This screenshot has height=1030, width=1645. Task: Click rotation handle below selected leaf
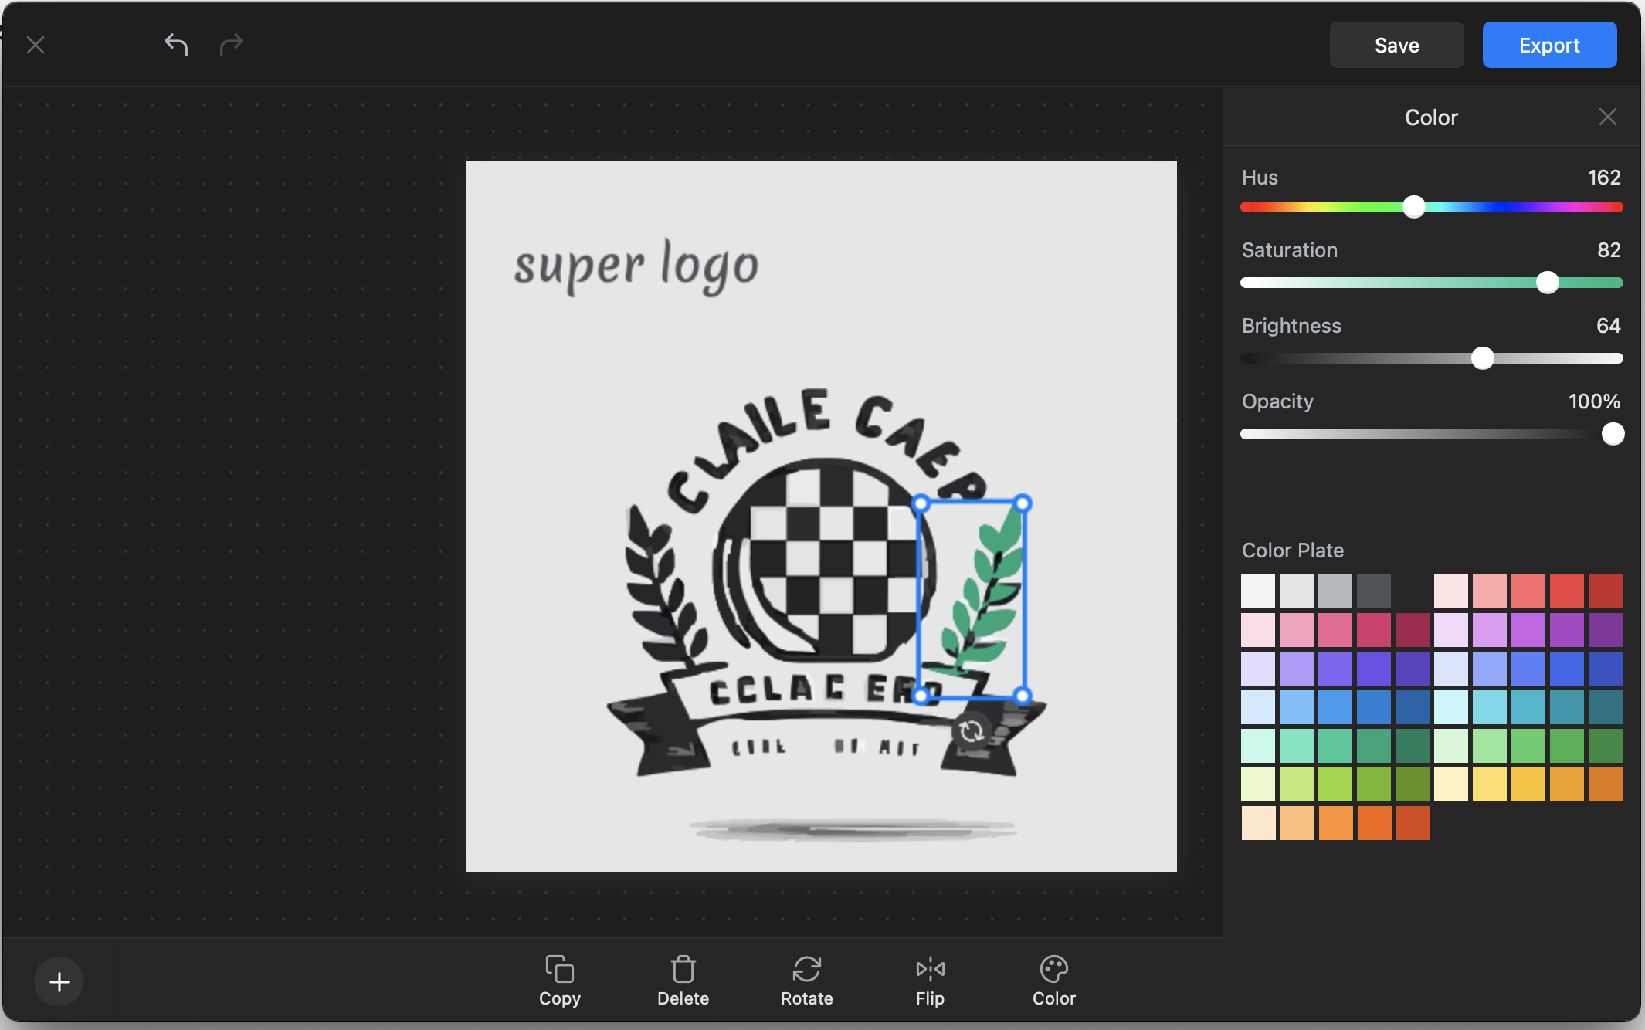tap(972, 730)
